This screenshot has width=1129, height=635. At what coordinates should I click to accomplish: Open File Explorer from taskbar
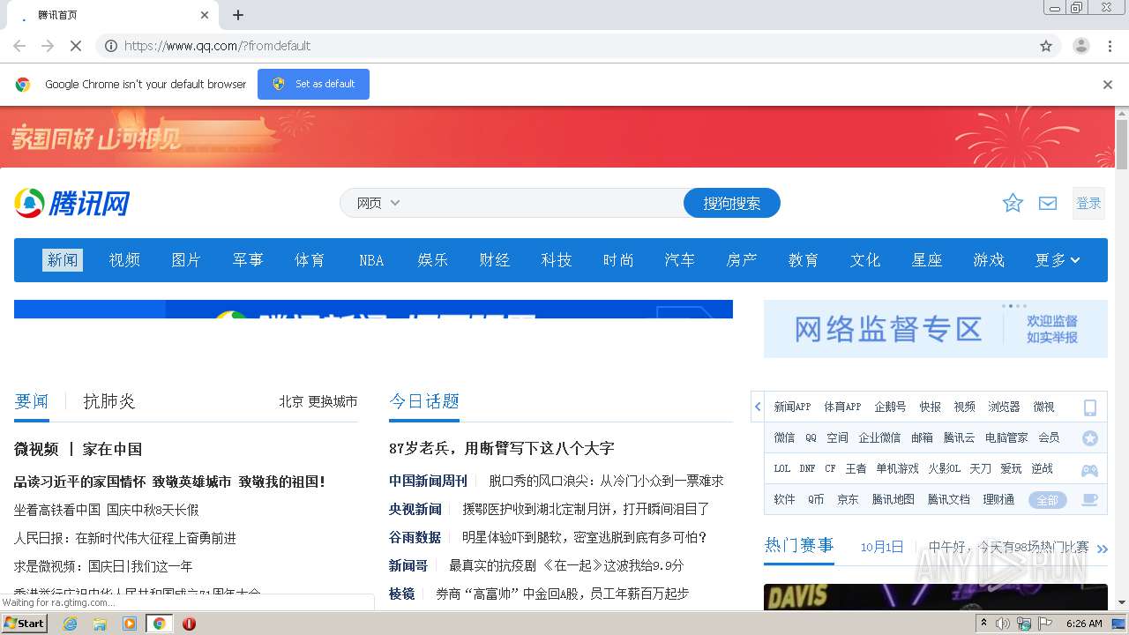click(x=100, y=624)
